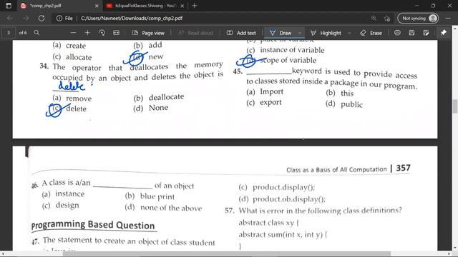This screenshot has width=458, height=257.
Task: Click the page number "357" in header
Action: 404,168
